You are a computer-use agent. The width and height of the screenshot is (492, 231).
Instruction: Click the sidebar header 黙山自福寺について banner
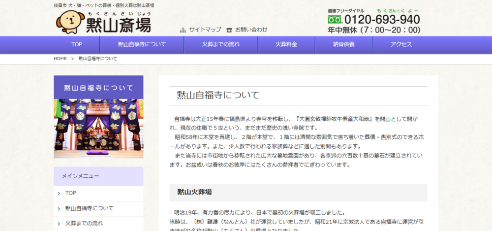point(98,87)
